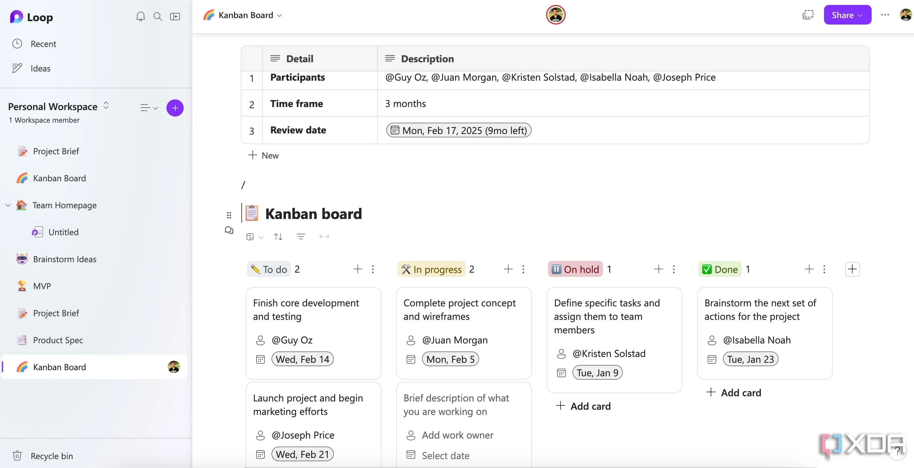The width and height of the screenshot is (914, 468).
Task: Expand the Personal Workspace switcher
Action: tap(106, 105)
